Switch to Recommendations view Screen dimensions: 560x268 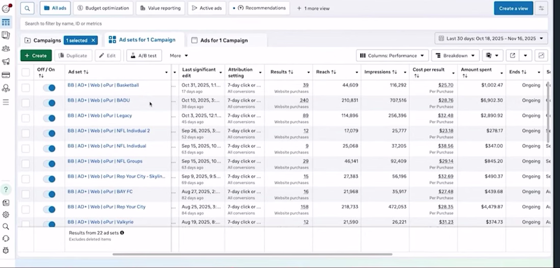click(259, 8)
